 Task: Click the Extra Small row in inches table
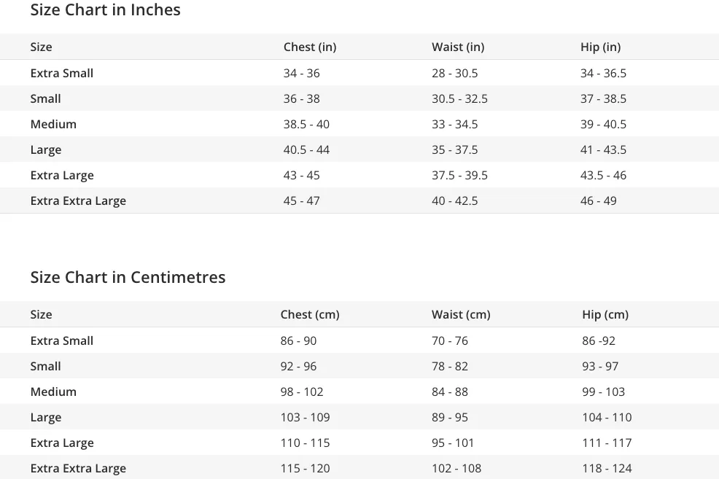coord(359,73)
